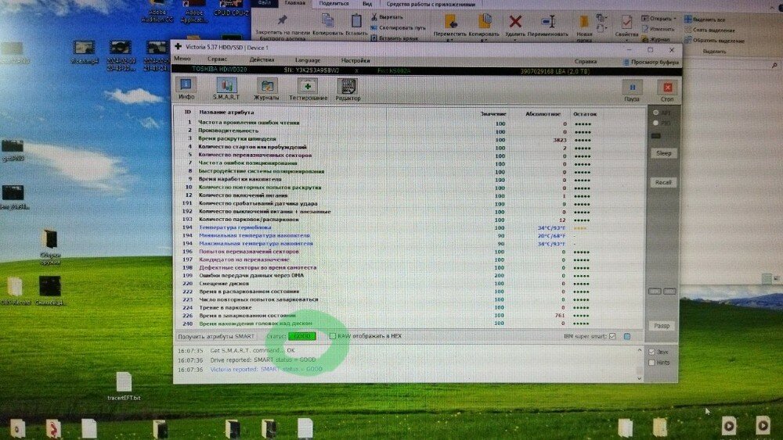Open the Справка menu
Screen dimensions: 783x440
[x=586, y=62]
